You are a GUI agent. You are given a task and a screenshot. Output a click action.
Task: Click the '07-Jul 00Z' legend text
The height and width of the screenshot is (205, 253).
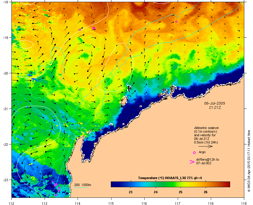click(204, 163)
